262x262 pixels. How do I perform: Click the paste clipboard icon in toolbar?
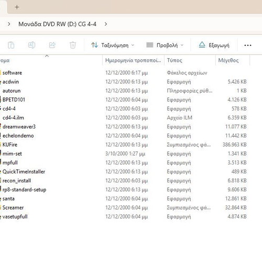(x=11, y=45)
